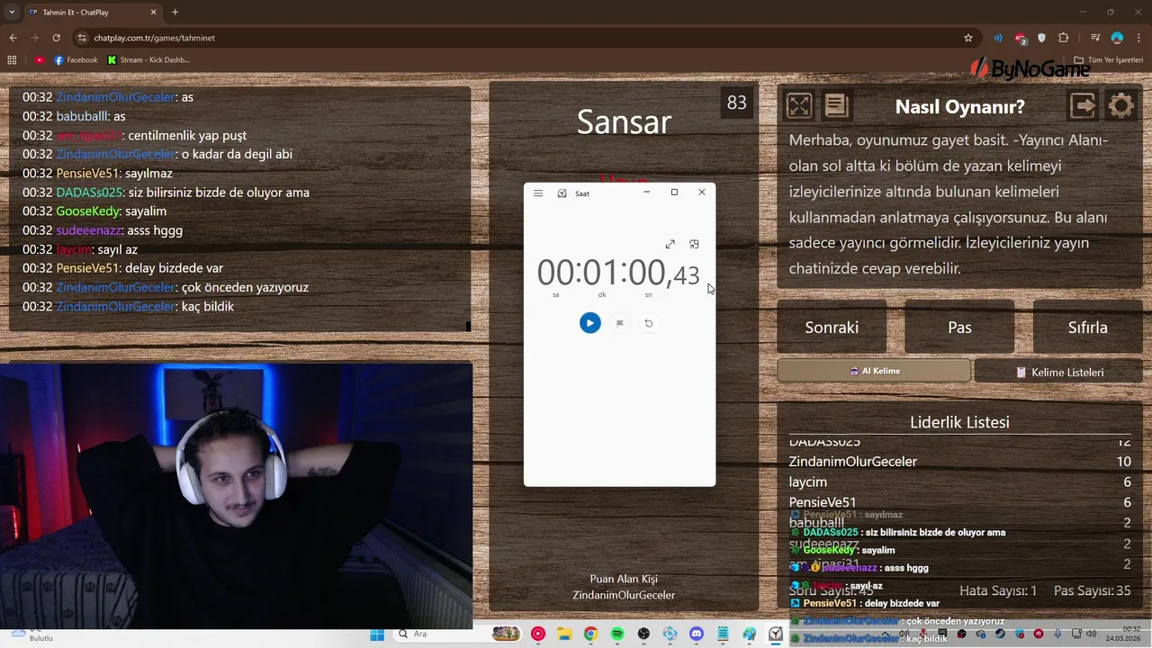The height and width of the screenshot is (648, 1152).
Task: Open Chrome tab search dropdown arrow
Action: [x=12, y=12]
